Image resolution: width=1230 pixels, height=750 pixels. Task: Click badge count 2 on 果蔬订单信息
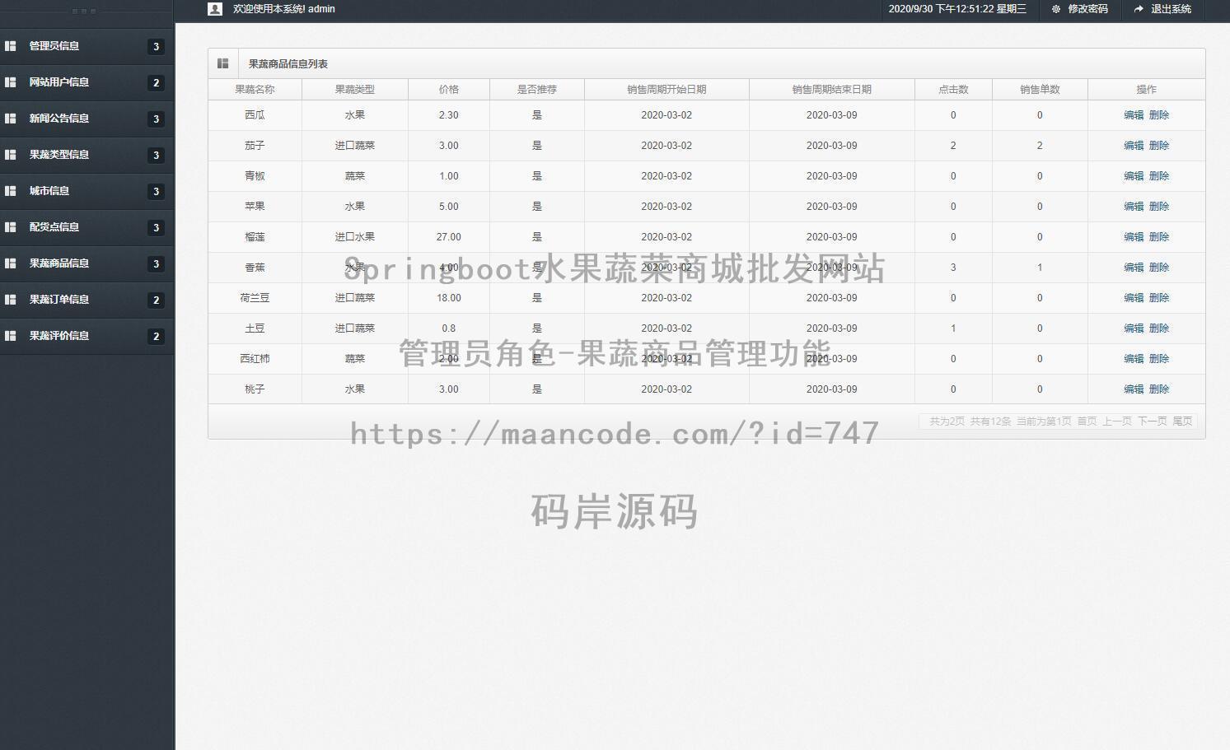click(x=157, y=300)
